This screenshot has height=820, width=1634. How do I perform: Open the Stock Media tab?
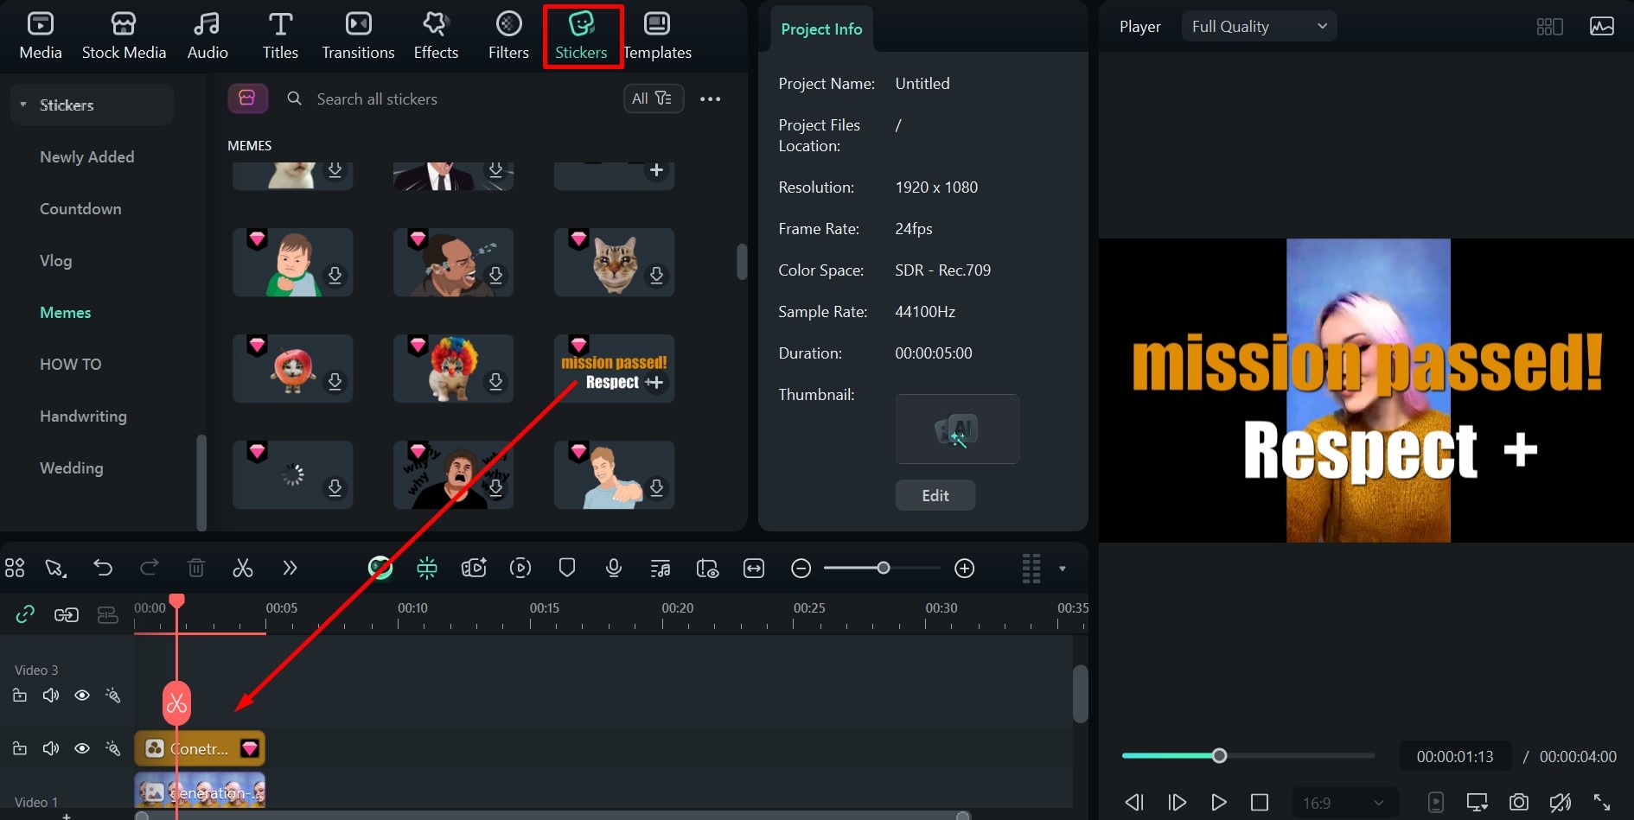click(124, 36)
